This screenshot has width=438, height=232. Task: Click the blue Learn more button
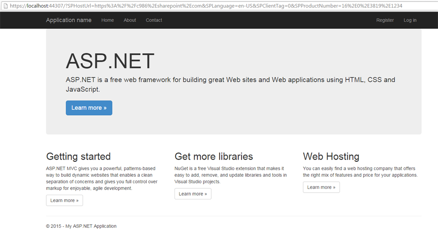click(x=89, y=108)
